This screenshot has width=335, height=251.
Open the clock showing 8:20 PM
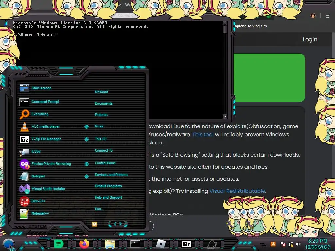[x=318, y=244]
